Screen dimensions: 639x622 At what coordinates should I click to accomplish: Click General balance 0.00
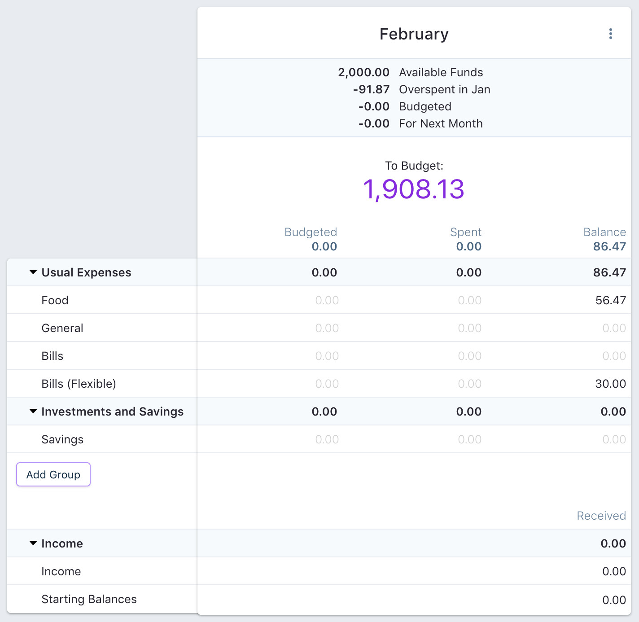614,328
